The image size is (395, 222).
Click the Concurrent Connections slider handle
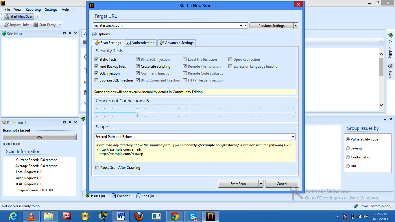pyautogui.click(x=138, y=112)
